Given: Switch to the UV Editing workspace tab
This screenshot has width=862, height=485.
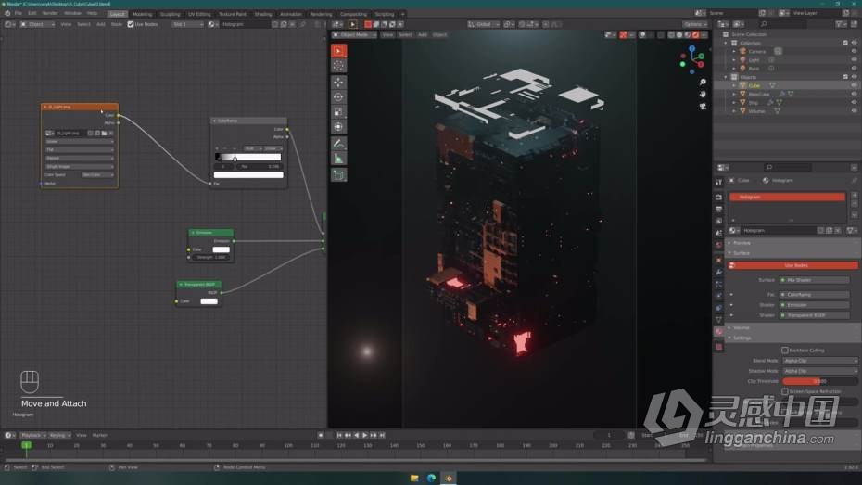Looking at the screenshot, I should 199,14.
